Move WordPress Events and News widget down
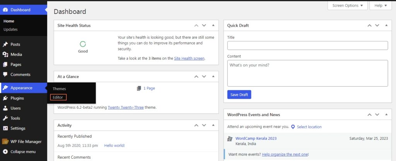Viewport: 396px width, 161px height. (377, 115)
